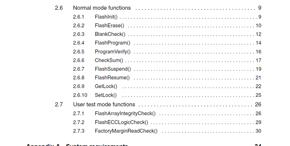The width and height of the screenshot is (290, 146).
Task: Go to the FlashInit() entry
Action: pyautogui.click(x=106, y=17)
